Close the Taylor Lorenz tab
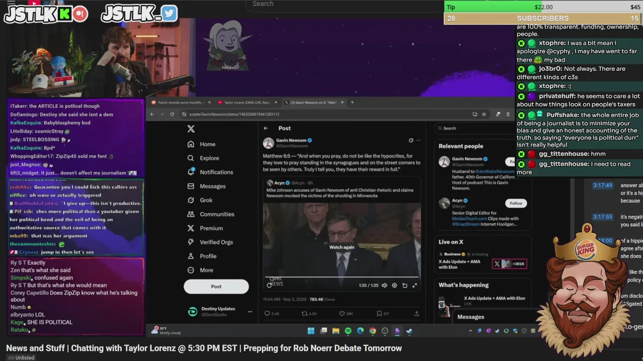The width and height of the screenshot is (643, 361). 276,102
